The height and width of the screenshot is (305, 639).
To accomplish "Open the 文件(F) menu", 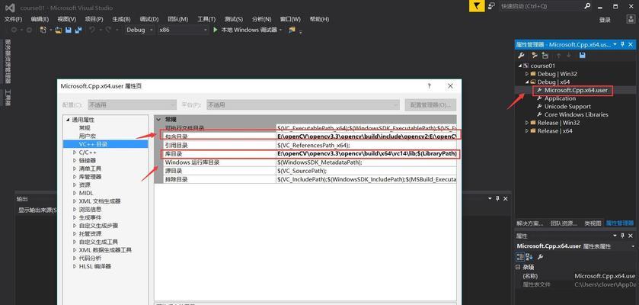I will tap(13, 19).
